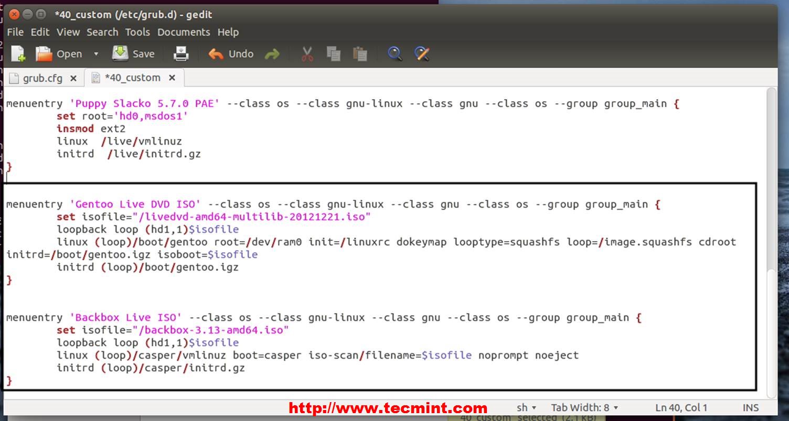Click Ln 40, Col 1 status indicator
The image size is (789, 421).
pos(681,407)
